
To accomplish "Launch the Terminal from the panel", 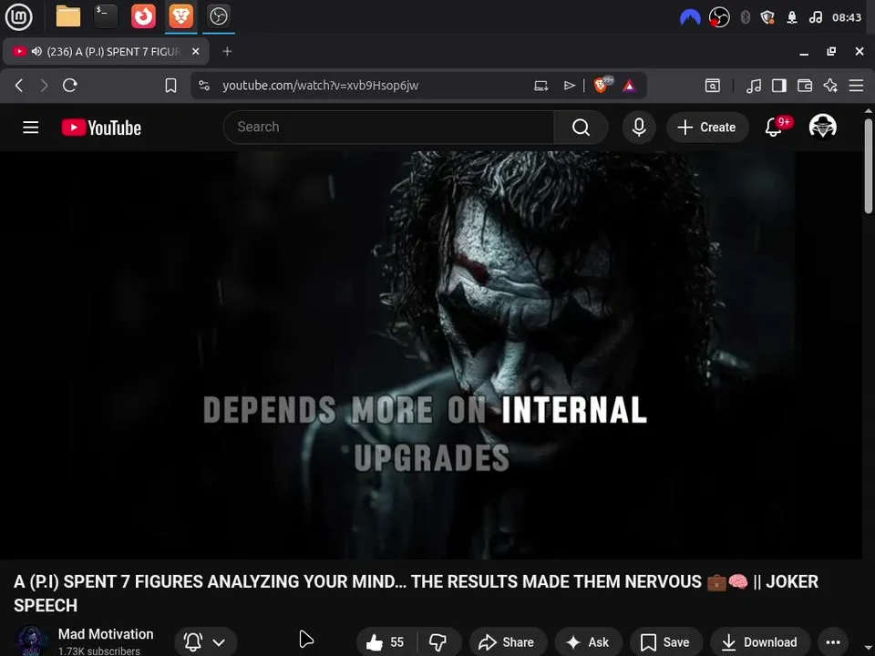I will pos(106,16).
